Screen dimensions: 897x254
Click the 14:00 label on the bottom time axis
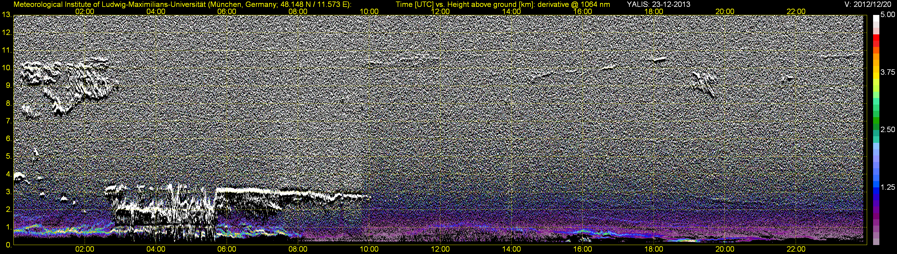512,249
